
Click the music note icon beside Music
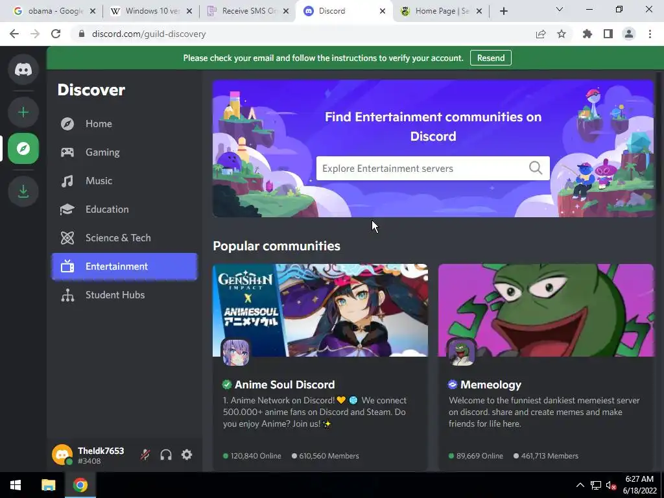coord(67,181)
